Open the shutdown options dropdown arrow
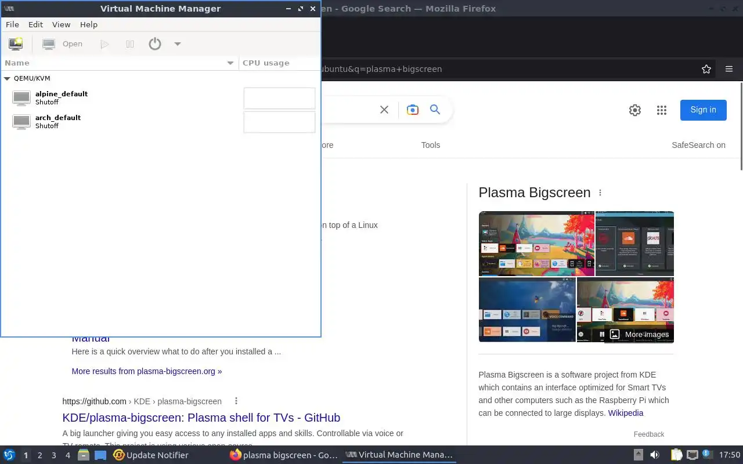This screenshot has width=743, height=464. [178, 44]
